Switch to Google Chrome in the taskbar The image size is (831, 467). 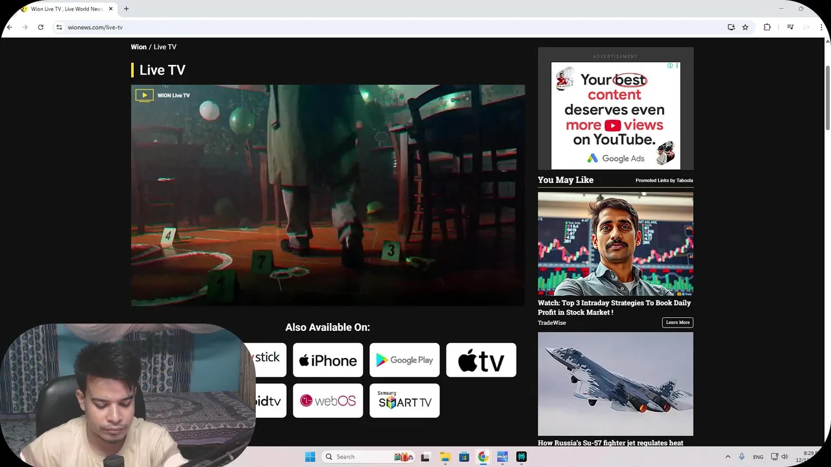483,457
